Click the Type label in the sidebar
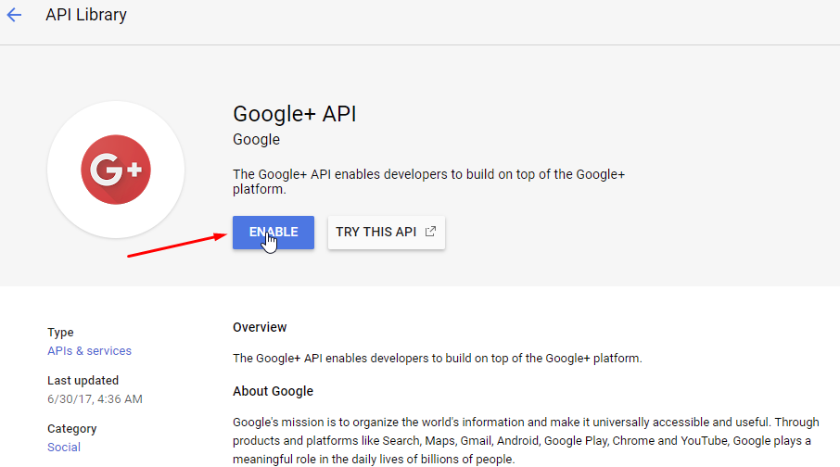 [x=60, y=333]
